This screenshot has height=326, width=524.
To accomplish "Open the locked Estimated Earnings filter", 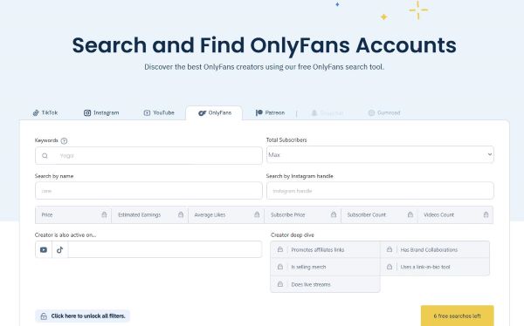I will tap(149, 215).
